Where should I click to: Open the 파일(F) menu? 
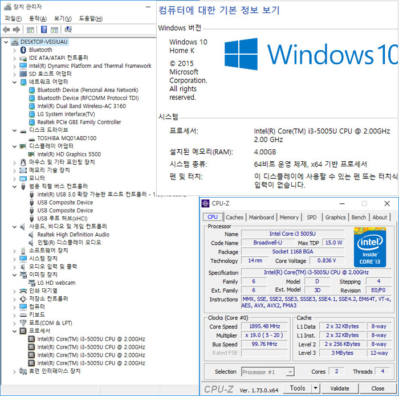(13, 19)
